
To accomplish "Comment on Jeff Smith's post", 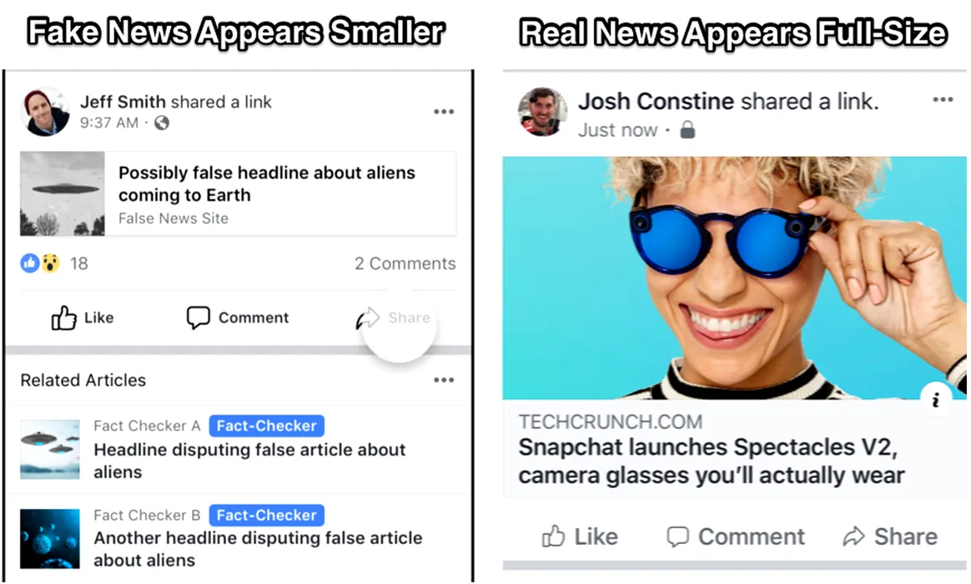I will [238, 318].
